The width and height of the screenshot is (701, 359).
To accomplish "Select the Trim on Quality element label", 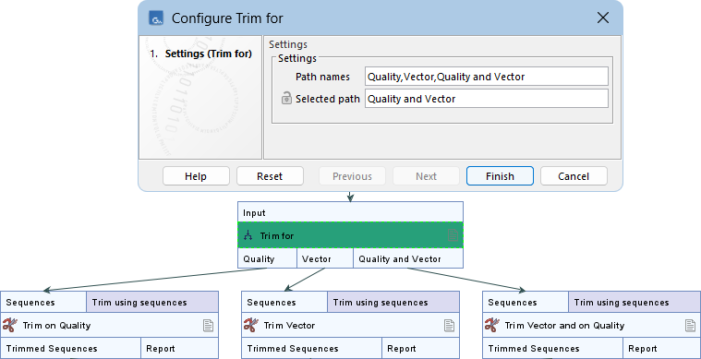I will (56, 326).
